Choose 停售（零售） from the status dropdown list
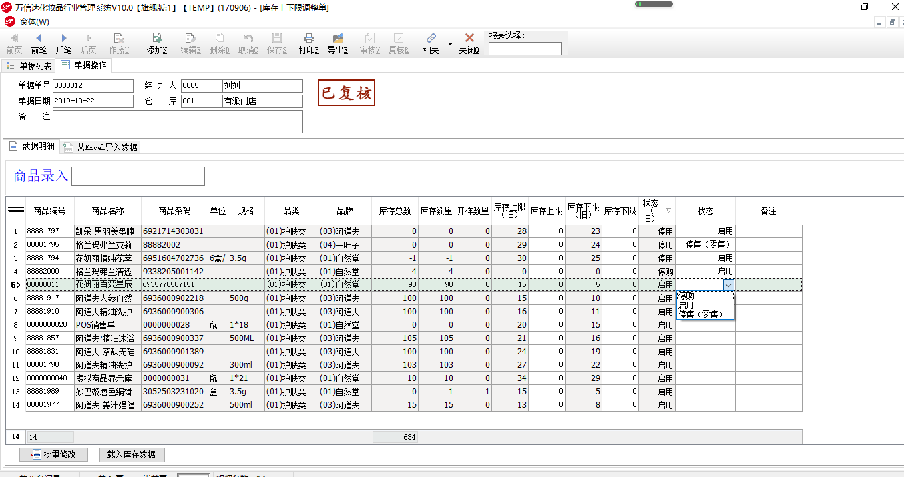 pyautogui.click(x=705, y=314)
